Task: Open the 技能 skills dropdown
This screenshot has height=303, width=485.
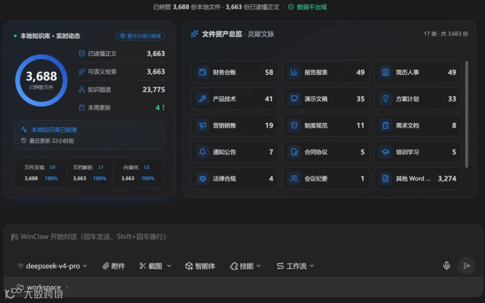Action: [246, 266]
